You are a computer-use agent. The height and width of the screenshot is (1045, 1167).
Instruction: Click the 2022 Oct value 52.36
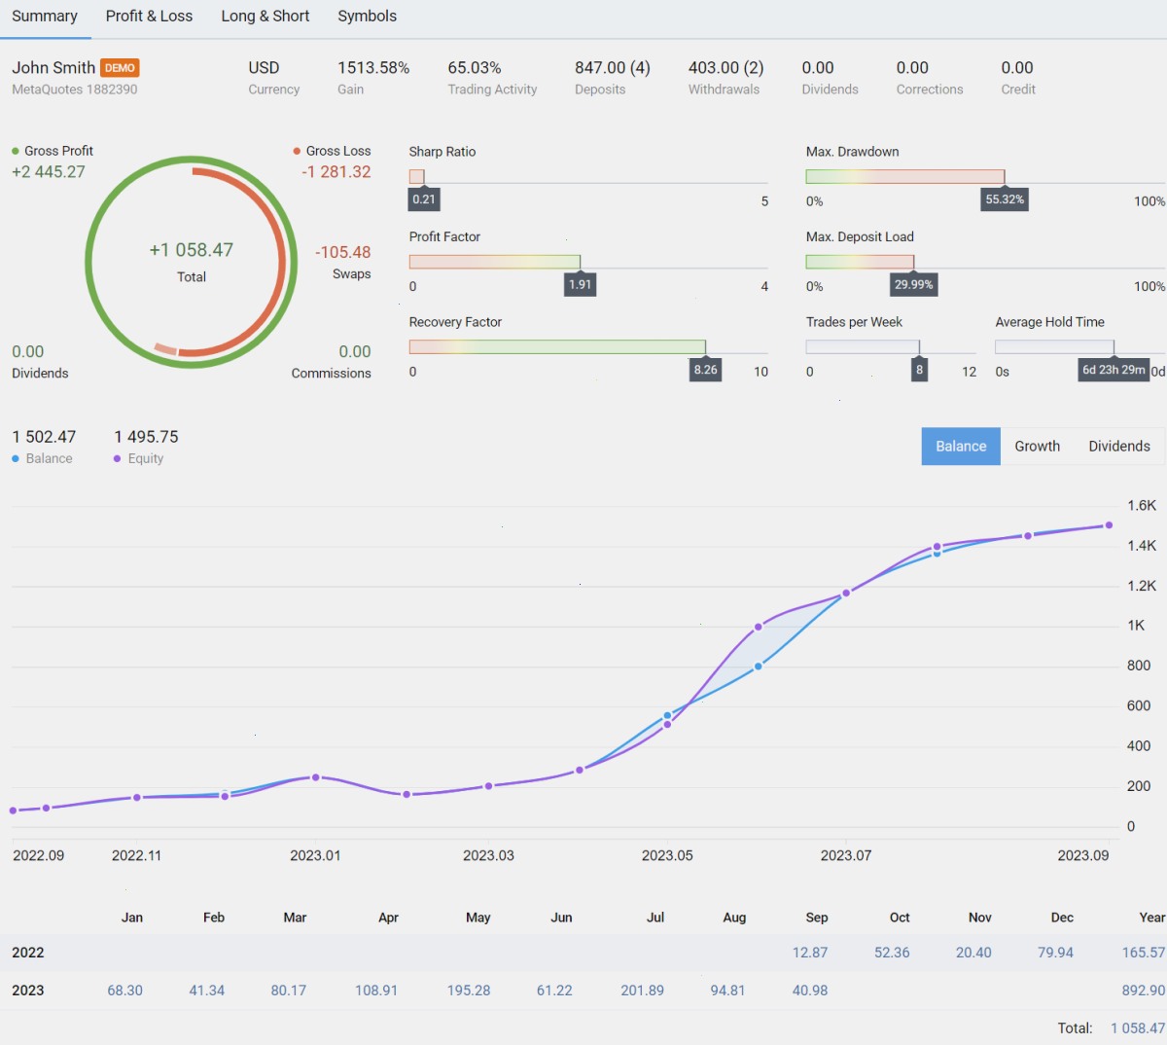point(892,953)
